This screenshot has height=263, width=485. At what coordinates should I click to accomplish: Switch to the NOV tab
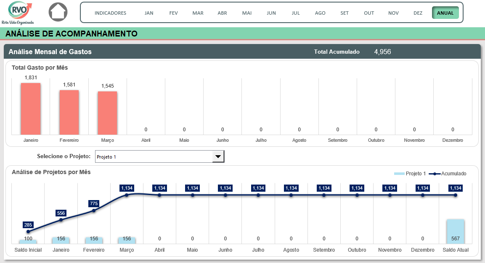pos(393,13)
